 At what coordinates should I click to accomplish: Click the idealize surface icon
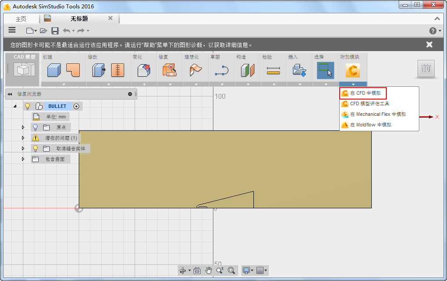coord(195,70)
